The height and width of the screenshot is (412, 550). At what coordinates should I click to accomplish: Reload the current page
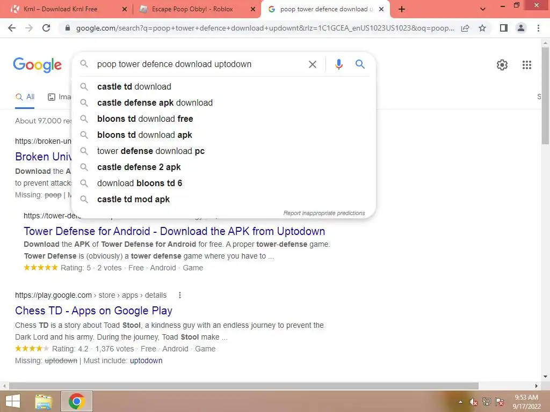point(46,28)
